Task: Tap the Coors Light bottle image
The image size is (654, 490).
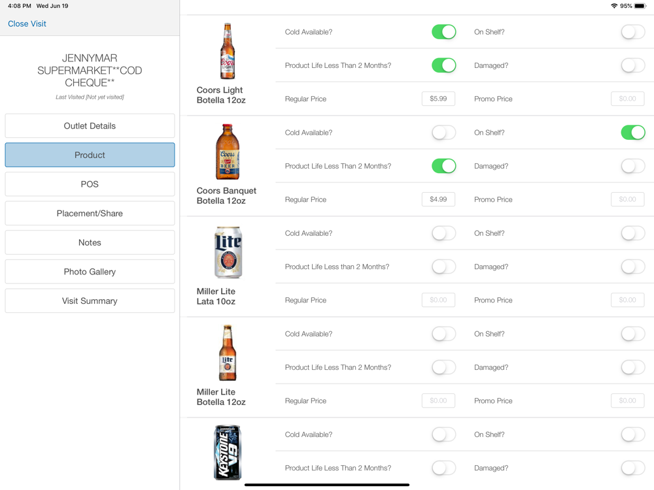Action: [x=228, y=51]
